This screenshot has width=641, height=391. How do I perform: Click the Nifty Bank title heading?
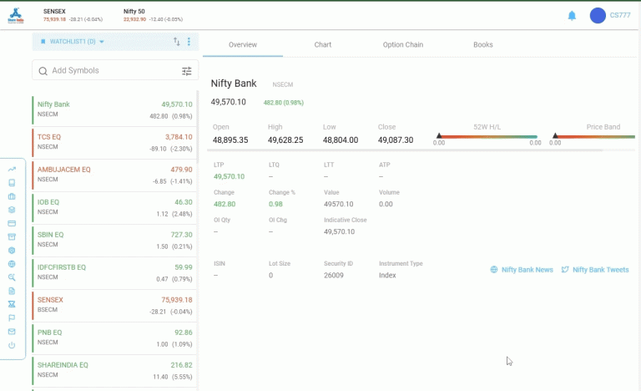point(234,84)
